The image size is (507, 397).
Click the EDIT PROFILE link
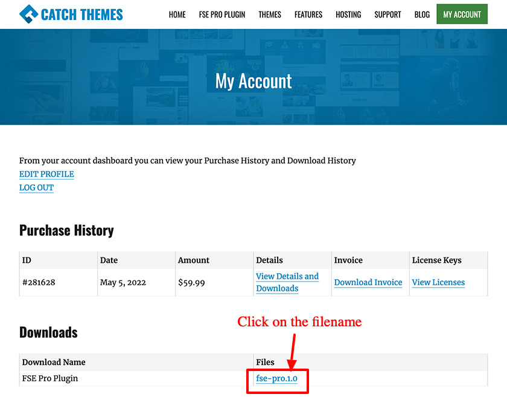46,174
